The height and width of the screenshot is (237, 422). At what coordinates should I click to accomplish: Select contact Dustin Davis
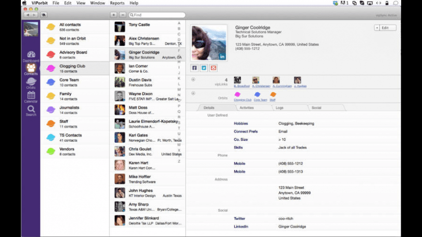click(x=147, y=82)
